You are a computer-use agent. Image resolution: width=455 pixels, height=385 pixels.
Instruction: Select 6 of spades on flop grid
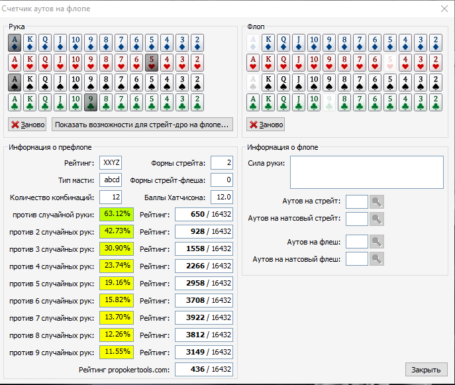375,82
